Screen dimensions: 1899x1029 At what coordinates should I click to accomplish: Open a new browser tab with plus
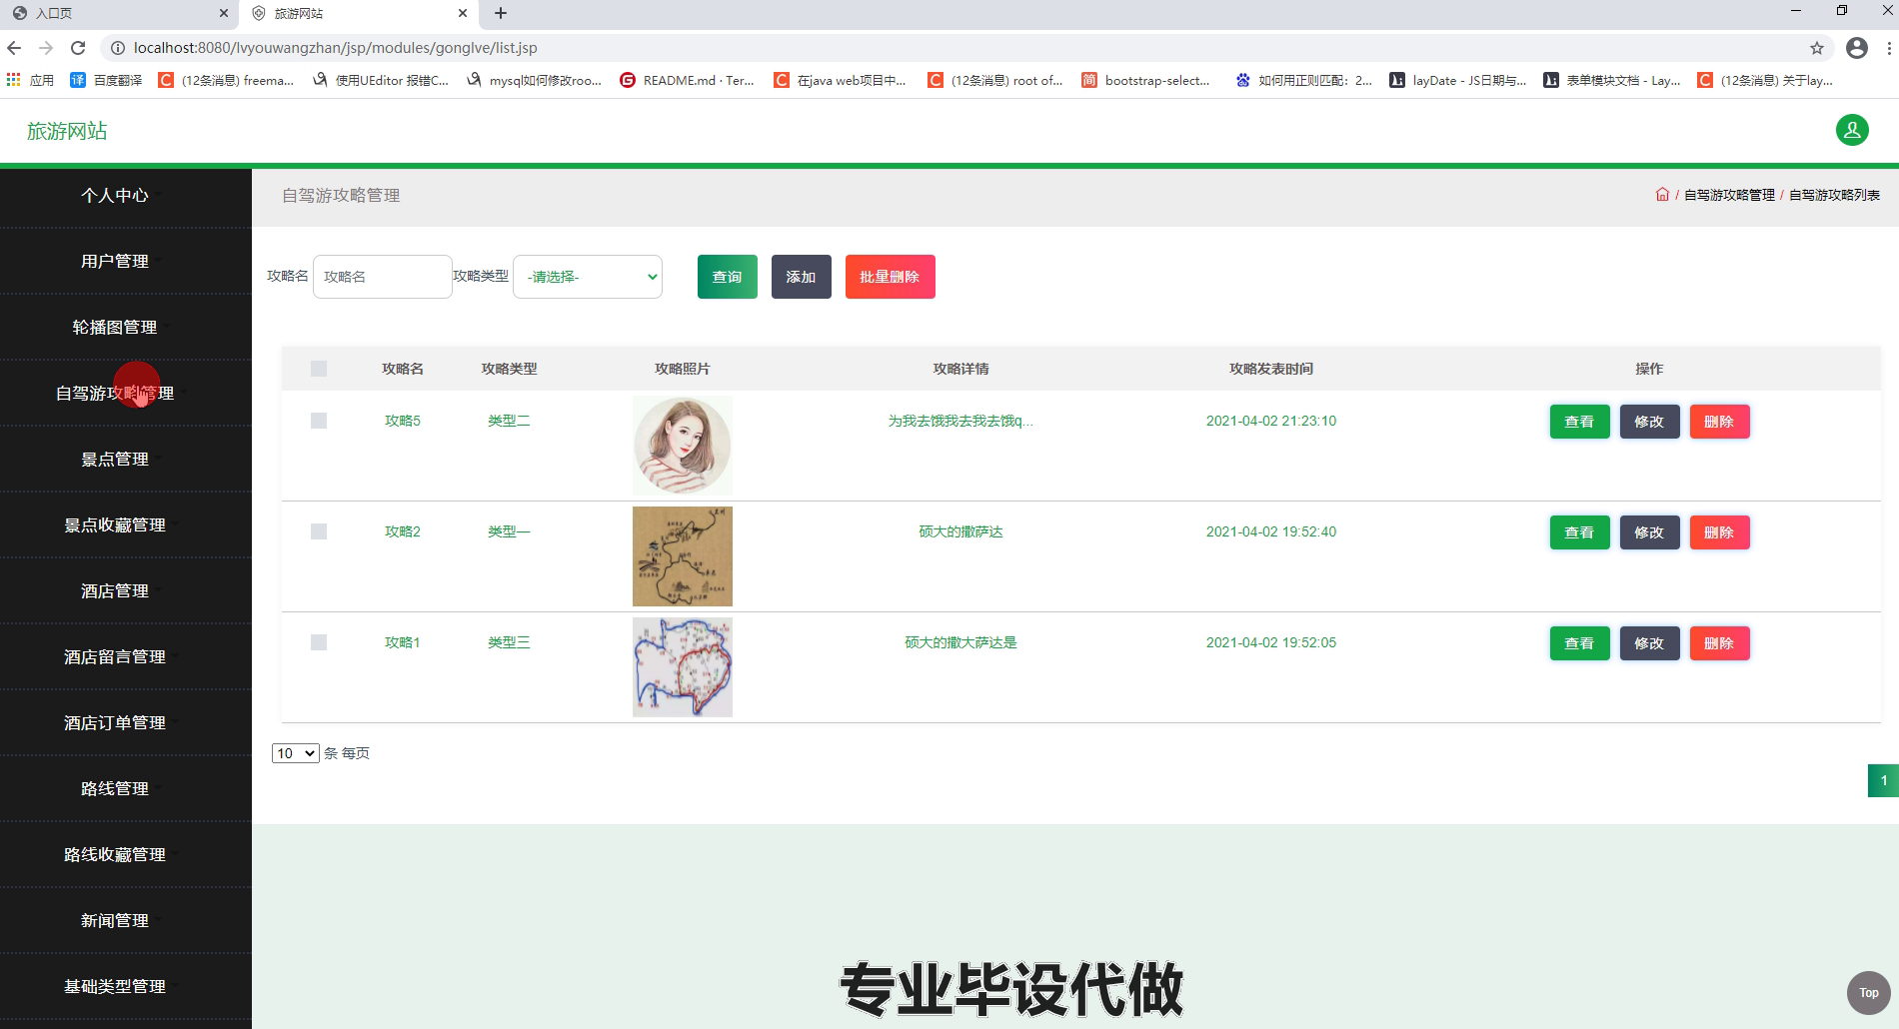pyautogui.click(x=501, y=13)
